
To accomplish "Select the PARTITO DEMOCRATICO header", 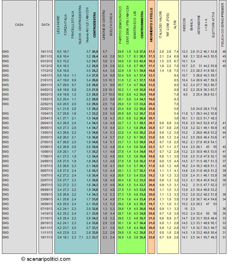I will 120,25.
